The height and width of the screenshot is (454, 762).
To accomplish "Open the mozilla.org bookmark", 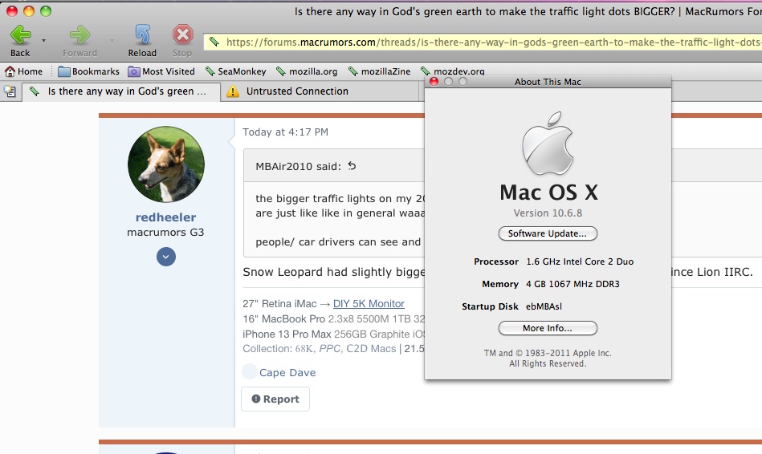I will [x=307, y=71].
